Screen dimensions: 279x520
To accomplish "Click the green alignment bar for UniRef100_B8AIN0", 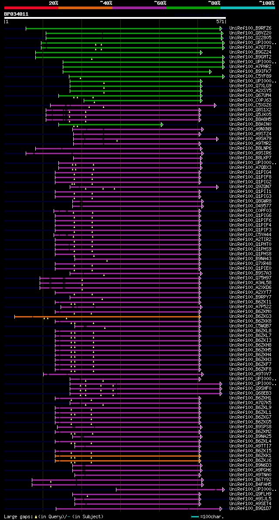I will pyautogui.click(x=110, y=125).
